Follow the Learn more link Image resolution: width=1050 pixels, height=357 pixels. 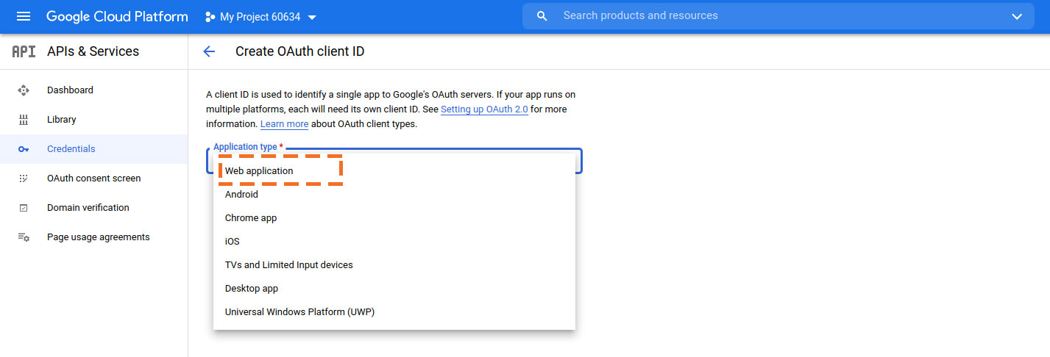[x=284, y=124]
